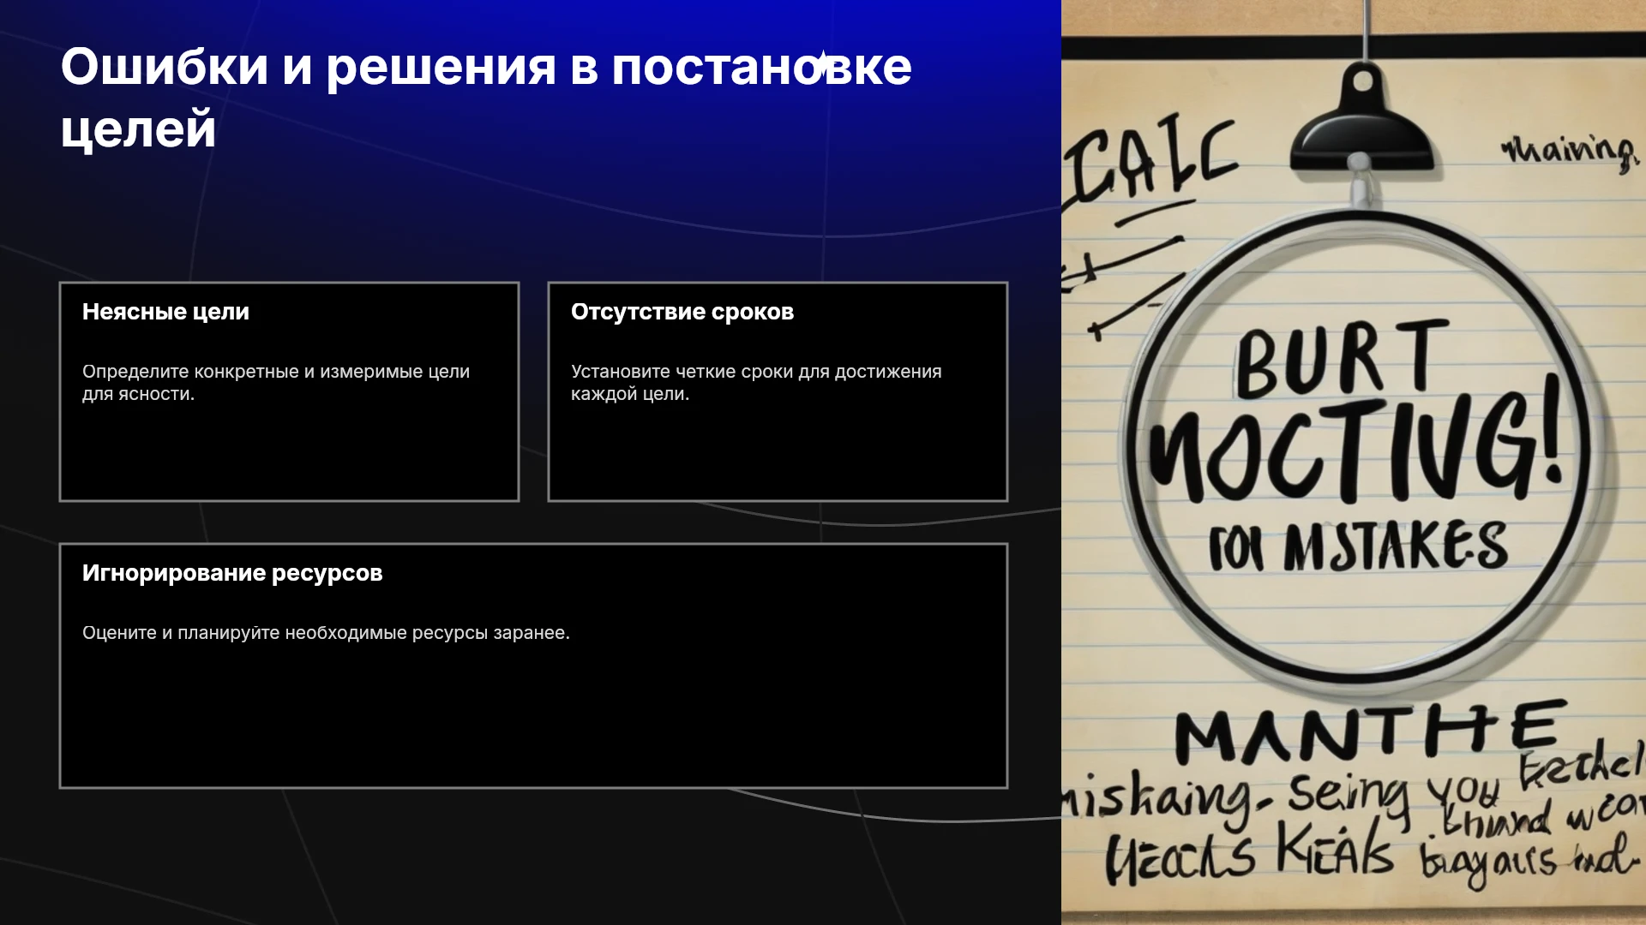Viewport: 1646px width, 925px height.
Task: Click the sparkle icon in the slide title
Action: point(822,65)
